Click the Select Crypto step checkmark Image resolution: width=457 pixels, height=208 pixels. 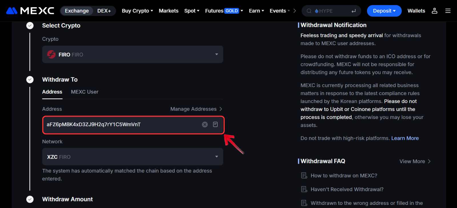coord(30,26)
